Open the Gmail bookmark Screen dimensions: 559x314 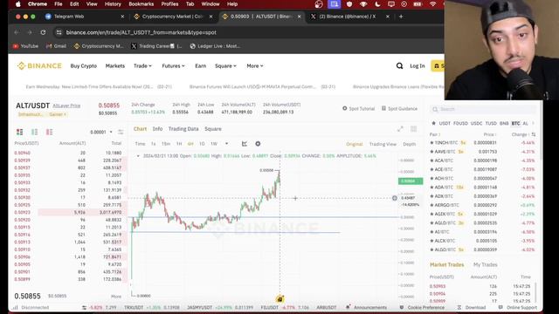pyautogui.click(x=56, y=46)
